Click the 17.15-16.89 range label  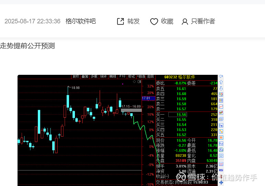[x=131, y=106]
